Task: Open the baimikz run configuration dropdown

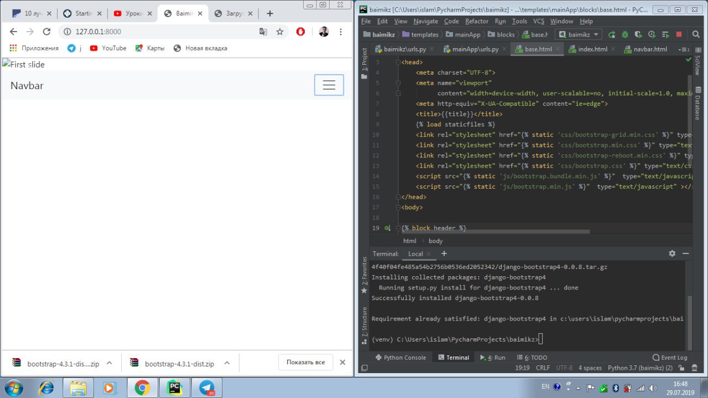Action: click(579, 34)
